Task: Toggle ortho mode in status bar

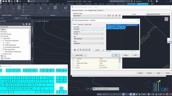Action: click(111, 94)
